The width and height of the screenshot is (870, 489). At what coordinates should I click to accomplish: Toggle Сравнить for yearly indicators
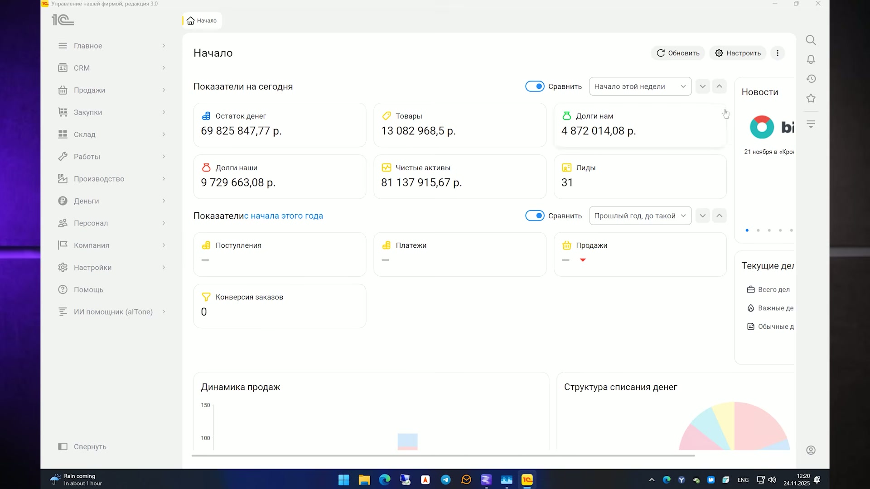click(535, 216)
